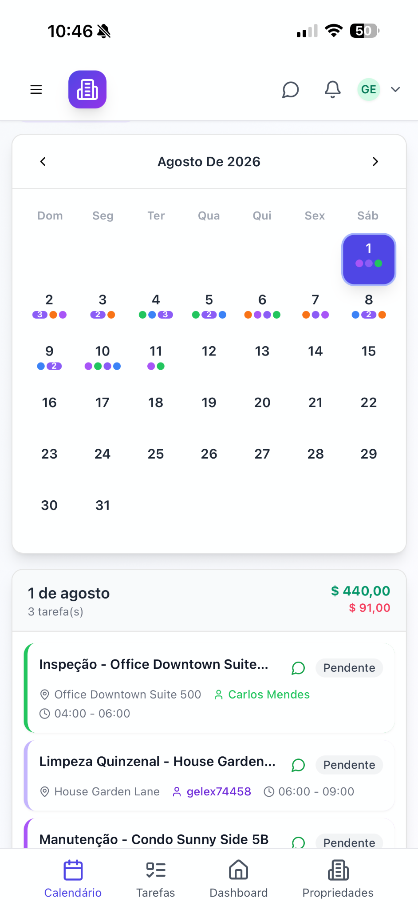Open comments on the Inspeção task
This screenshot has width=418, height=910.
tap(298, 668)
